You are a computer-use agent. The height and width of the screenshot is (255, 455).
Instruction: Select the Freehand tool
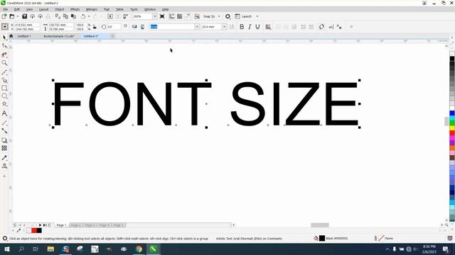tap(4, 72)
